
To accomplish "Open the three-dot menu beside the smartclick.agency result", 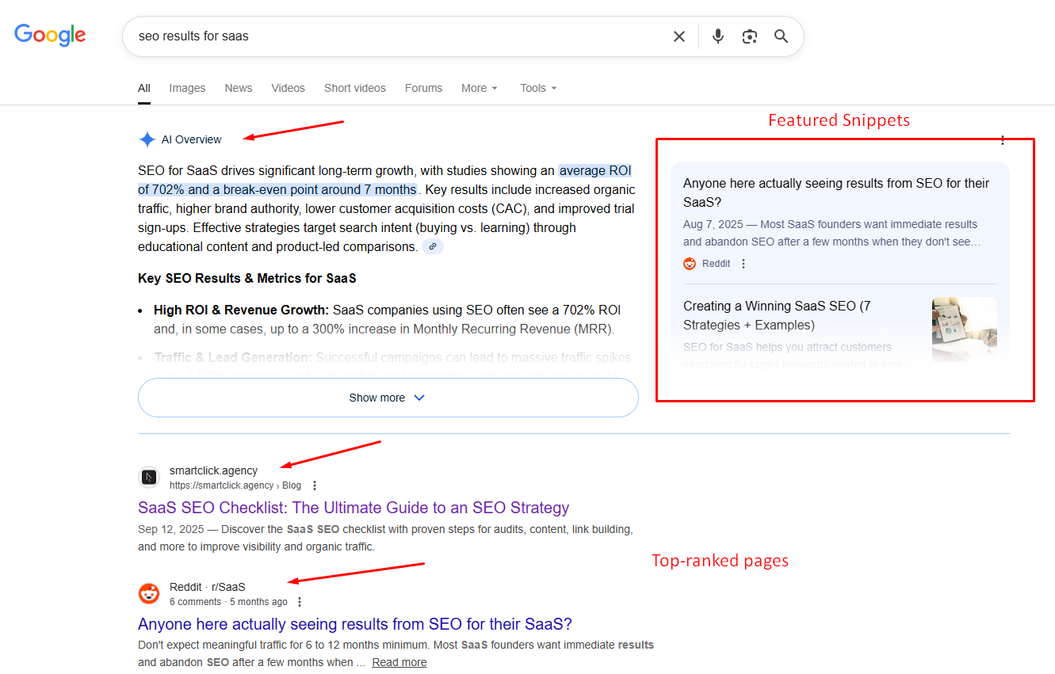I will (x=315, y=485).
